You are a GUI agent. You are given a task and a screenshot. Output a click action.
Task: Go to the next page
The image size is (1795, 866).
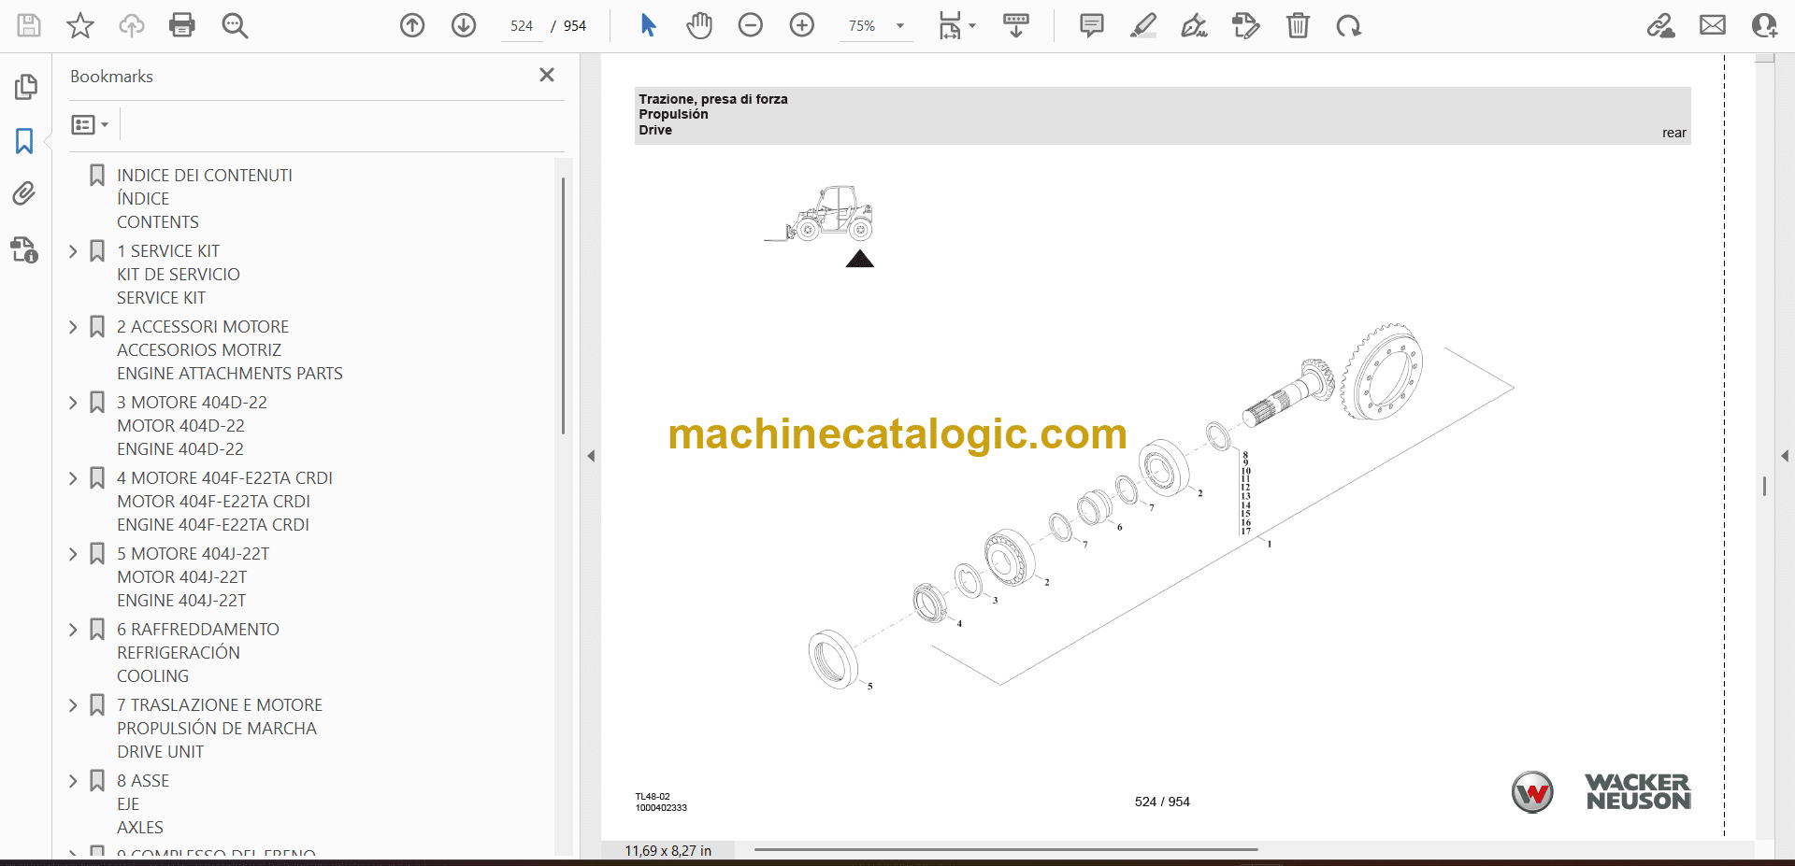tap(464, 25)
